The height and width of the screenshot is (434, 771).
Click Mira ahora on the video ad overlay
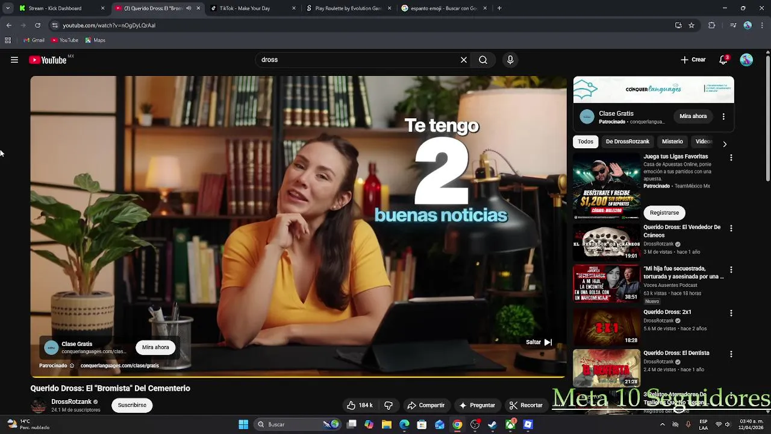(x=155, y=347)
